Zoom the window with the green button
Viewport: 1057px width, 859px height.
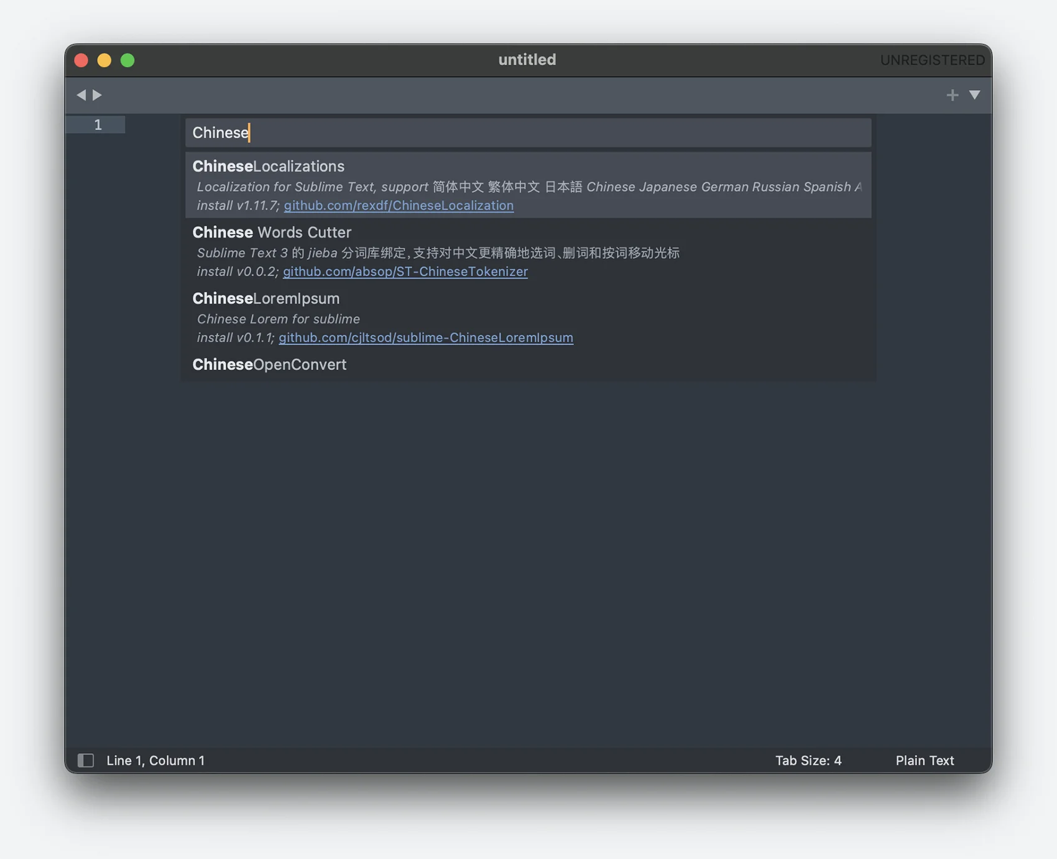(127, 60)
